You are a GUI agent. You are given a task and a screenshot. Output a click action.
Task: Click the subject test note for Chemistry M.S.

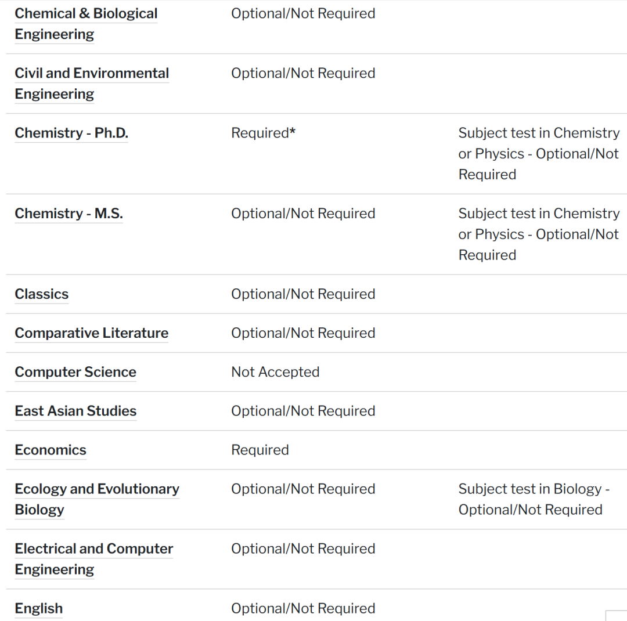(539, 234)
